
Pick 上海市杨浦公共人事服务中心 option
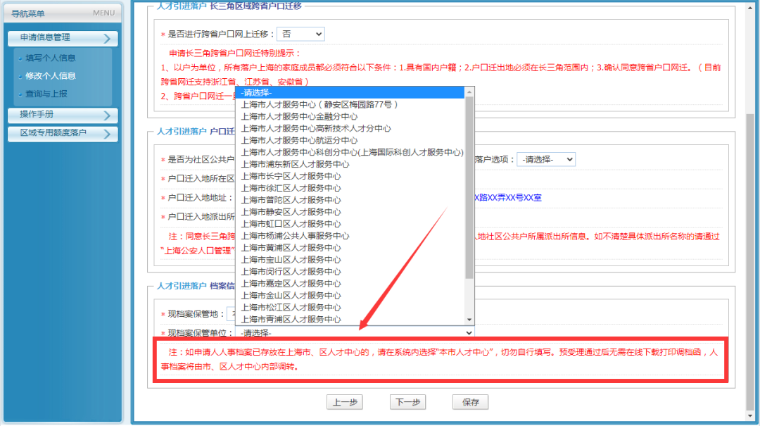pos(295,236)
